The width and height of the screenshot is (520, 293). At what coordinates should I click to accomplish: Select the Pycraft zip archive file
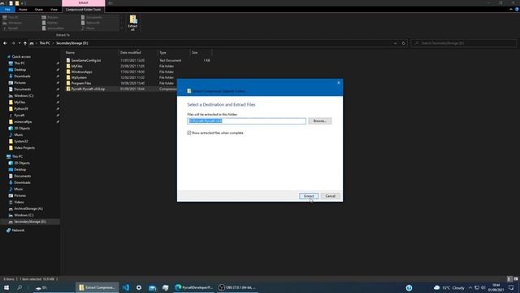(88, 89)
